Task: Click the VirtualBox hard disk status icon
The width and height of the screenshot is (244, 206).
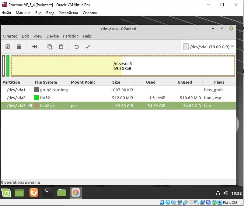Action: click(162, 202)
